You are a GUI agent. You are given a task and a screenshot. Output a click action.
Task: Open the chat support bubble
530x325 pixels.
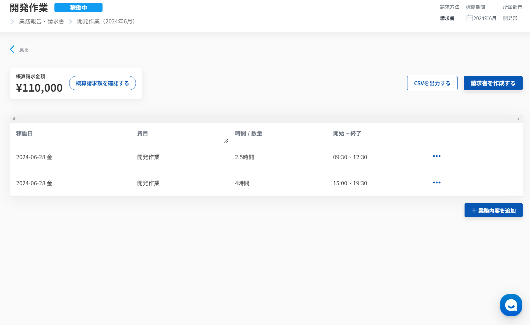coord(511,305)
